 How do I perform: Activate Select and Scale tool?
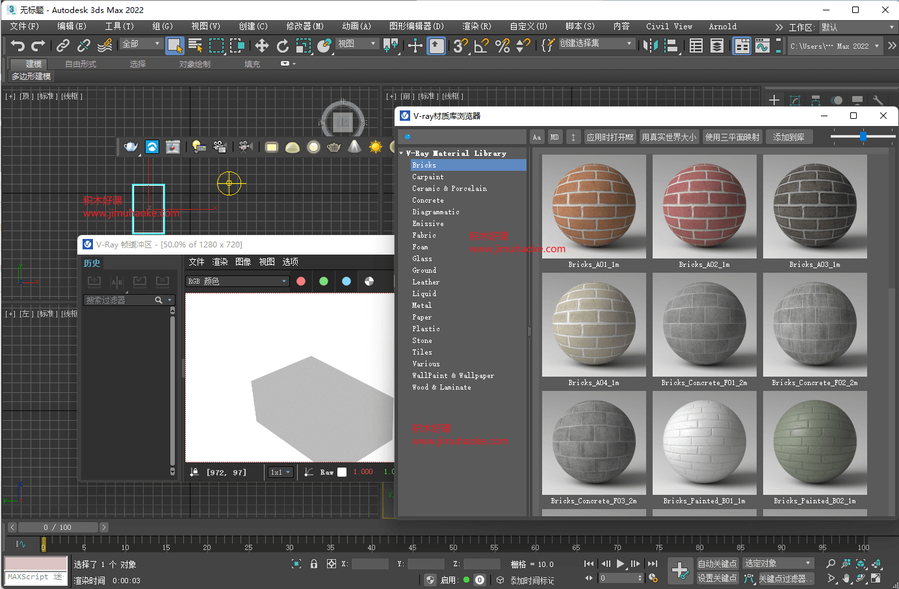[303, 45]
